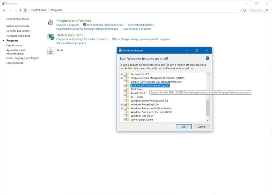This screenshot has width=272, height=195.
Task: Open Hardware and Sound category
Action: [18, 36]
